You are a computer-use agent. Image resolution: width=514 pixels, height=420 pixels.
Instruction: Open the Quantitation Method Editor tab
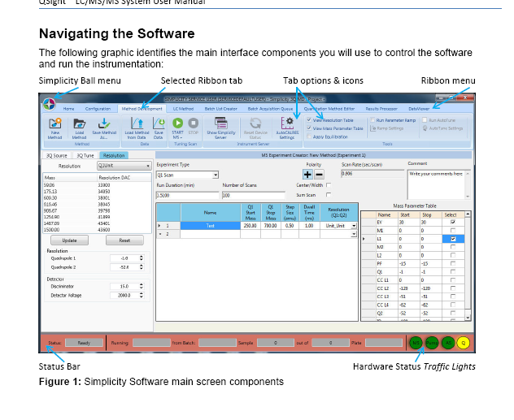point(329,109)
